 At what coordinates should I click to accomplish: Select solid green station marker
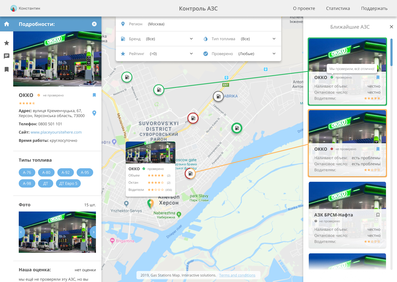237,128
